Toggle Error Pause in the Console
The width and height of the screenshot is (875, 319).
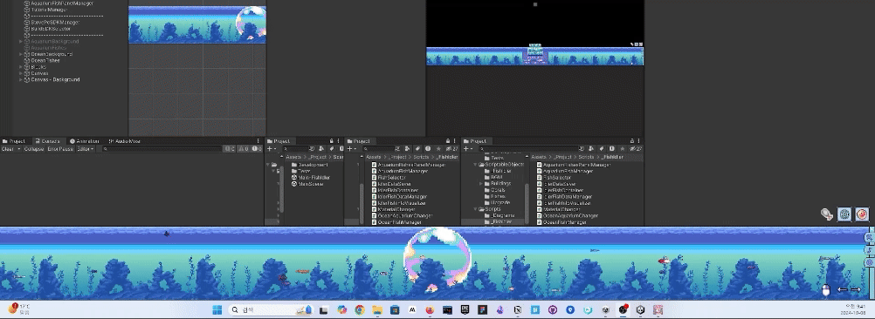click(x=59, y=149)
